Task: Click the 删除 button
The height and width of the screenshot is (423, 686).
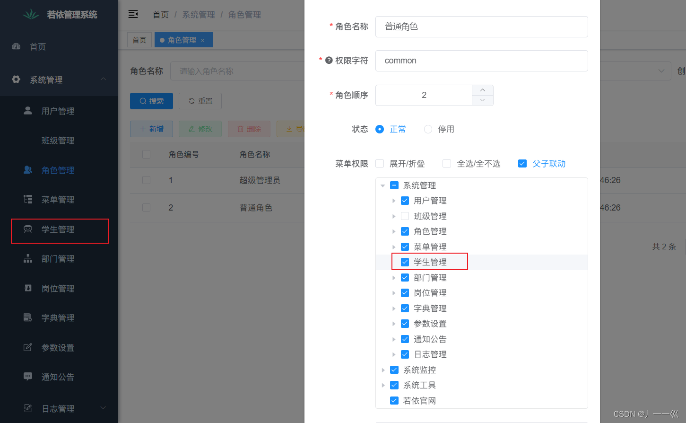Action: (x=249, y=129)
